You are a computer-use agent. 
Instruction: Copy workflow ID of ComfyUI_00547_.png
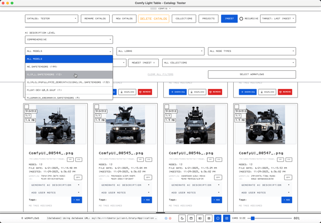coord(288,177)
